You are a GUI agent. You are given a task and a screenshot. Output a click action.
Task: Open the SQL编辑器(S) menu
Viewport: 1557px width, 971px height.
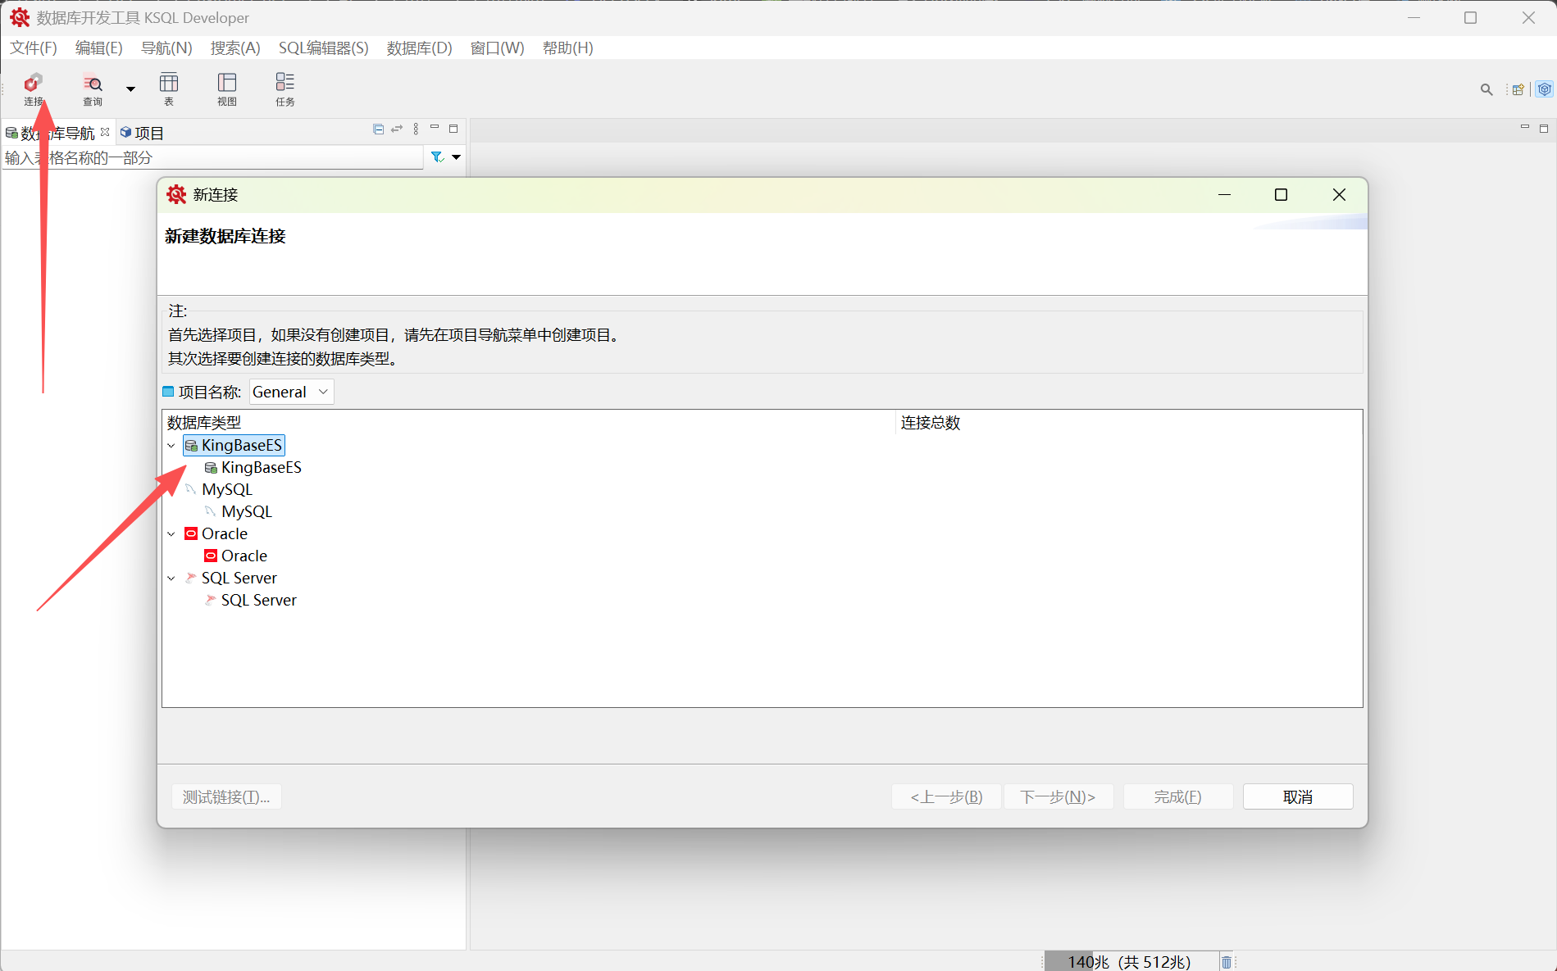point(323,48)
